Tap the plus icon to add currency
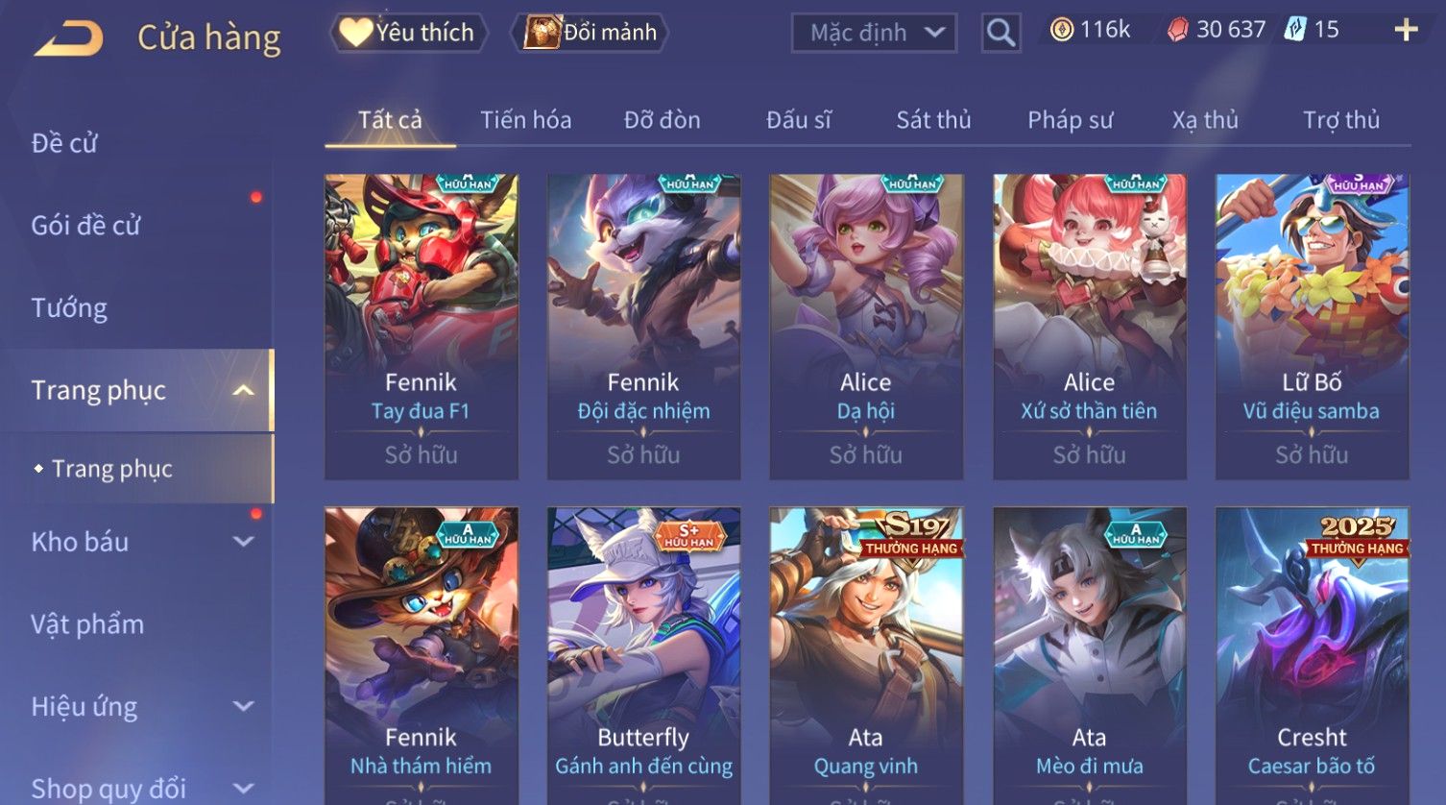Viewport: 1446px width, 805px height. [x=1406, y=31]
